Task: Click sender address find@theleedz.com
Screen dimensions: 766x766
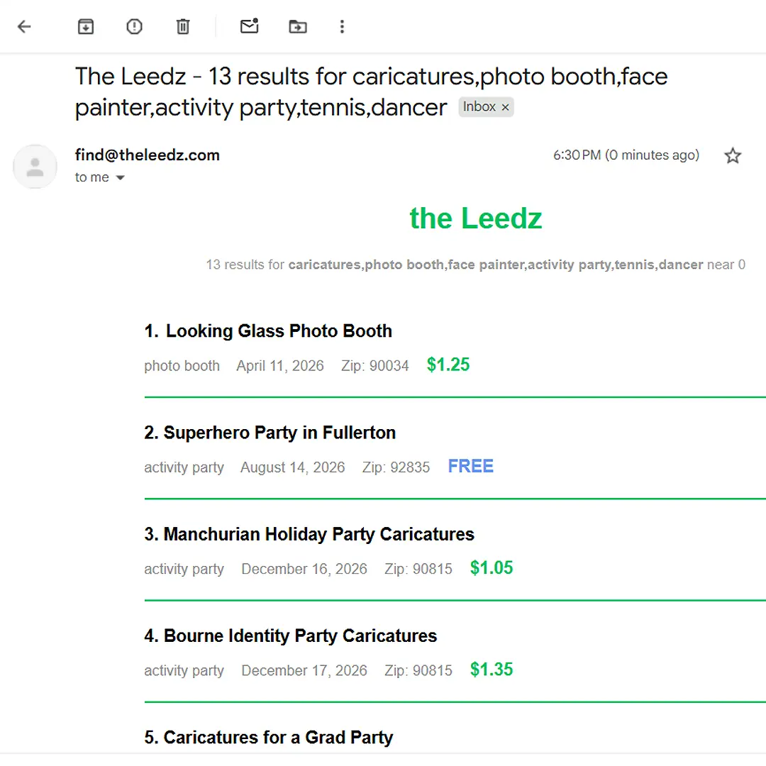Action: (148, 155)
